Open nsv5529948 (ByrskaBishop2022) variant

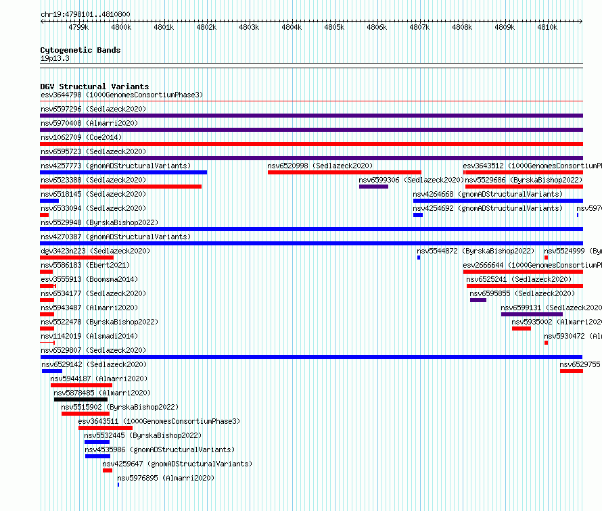(99, 222)
